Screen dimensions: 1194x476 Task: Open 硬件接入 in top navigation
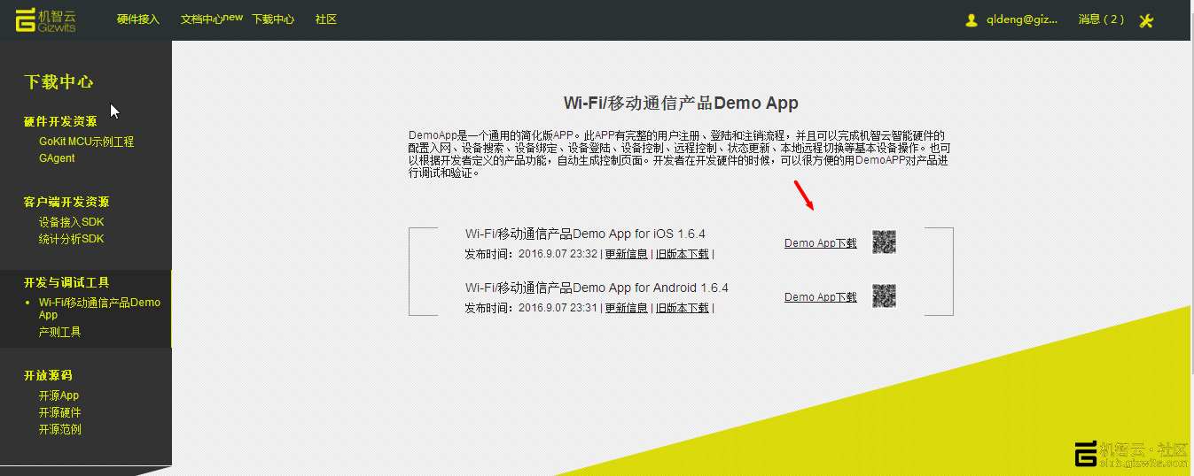point(138,19)
